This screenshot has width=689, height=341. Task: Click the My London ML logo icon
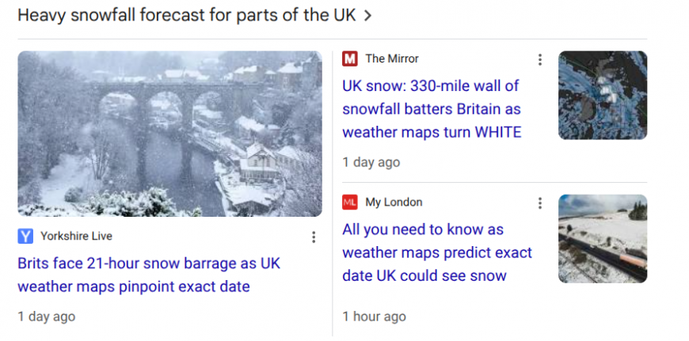click(x=350, y=203)
